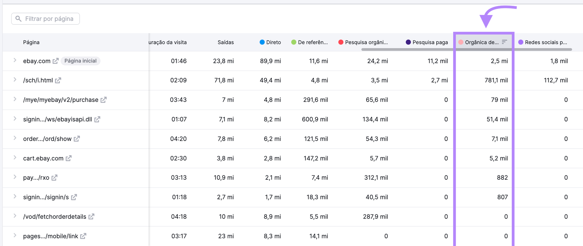The height and width of the screenshot is (246, 583).
Task: Open order.../ord/show external link icon
Action: coord(77,139)
